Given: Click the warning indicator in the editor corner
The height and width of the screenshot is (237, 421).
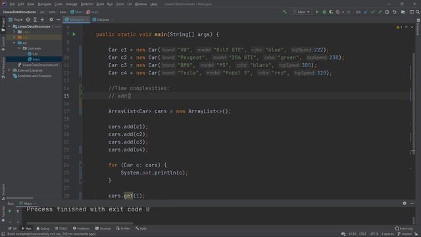Looking at the screenshot, I should click(399, 27).
